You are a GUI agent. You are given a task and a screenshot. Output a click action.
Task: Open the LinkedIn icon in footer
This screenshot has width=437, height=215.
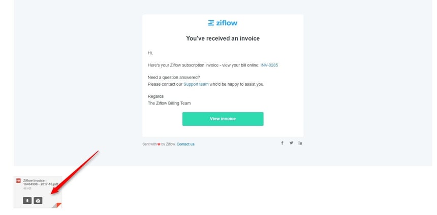click(300, 143)
